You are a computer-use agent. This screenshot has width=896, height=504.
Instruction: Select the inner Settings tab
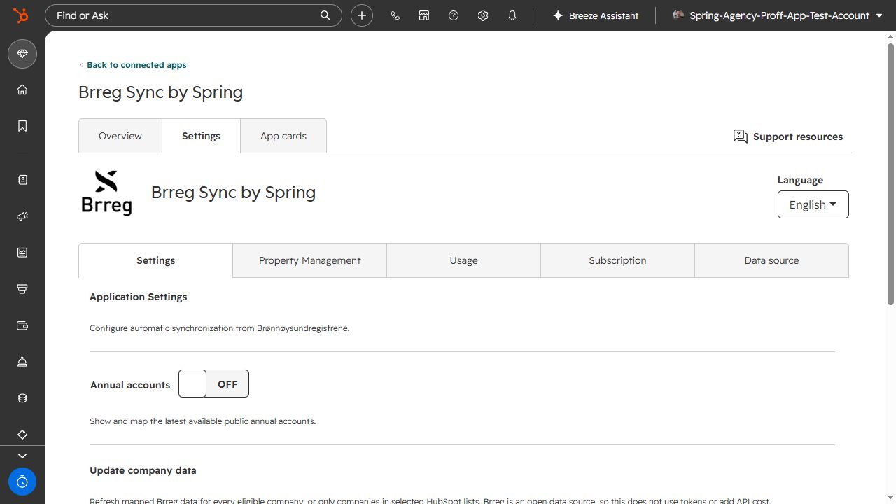pos(155,260)
